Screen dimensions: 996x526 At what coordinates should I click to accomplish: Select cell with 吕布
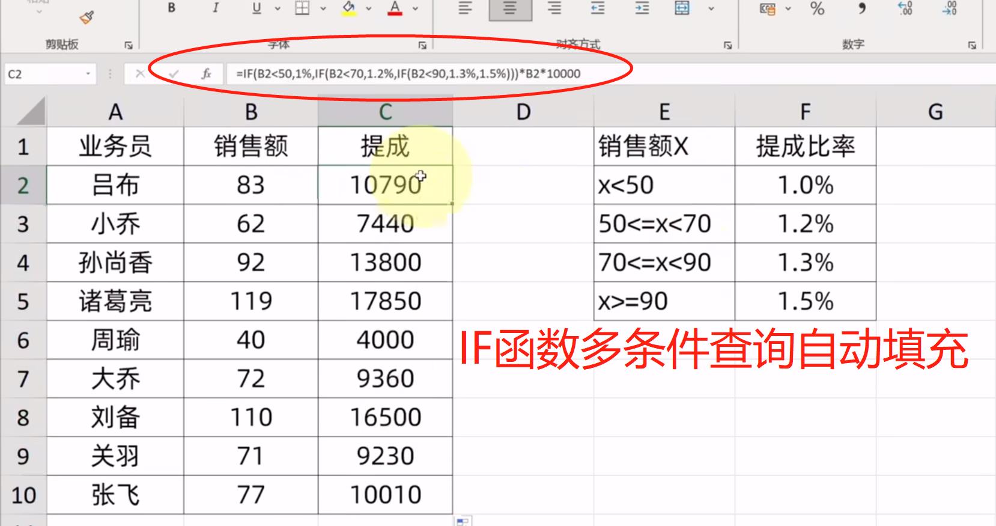pyautogui.click(x=115, y=185)
